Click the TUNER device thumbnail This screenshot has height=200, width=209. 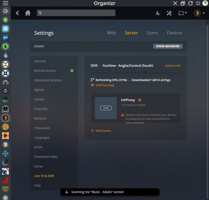coord(106,108)
